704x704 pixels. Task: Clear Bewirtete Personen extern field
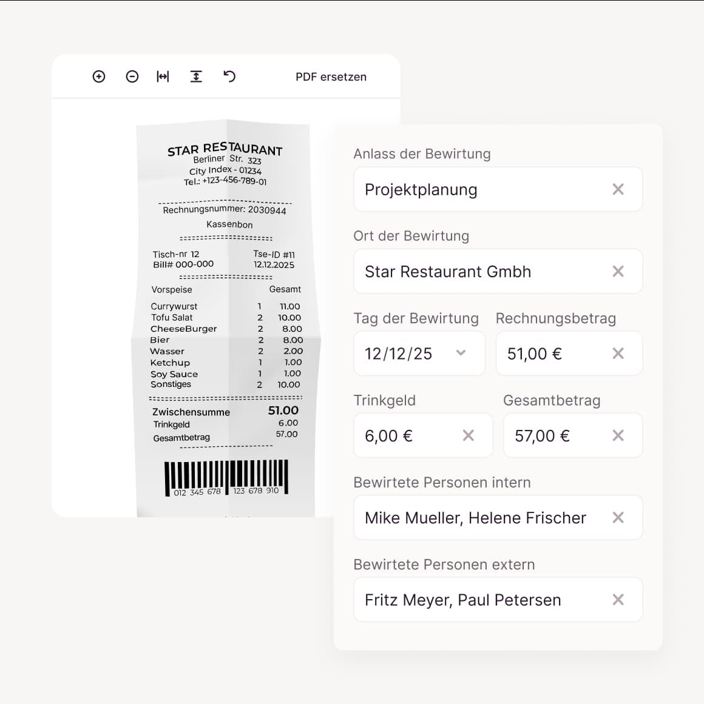pyautogui.click(x=618, y=600)
